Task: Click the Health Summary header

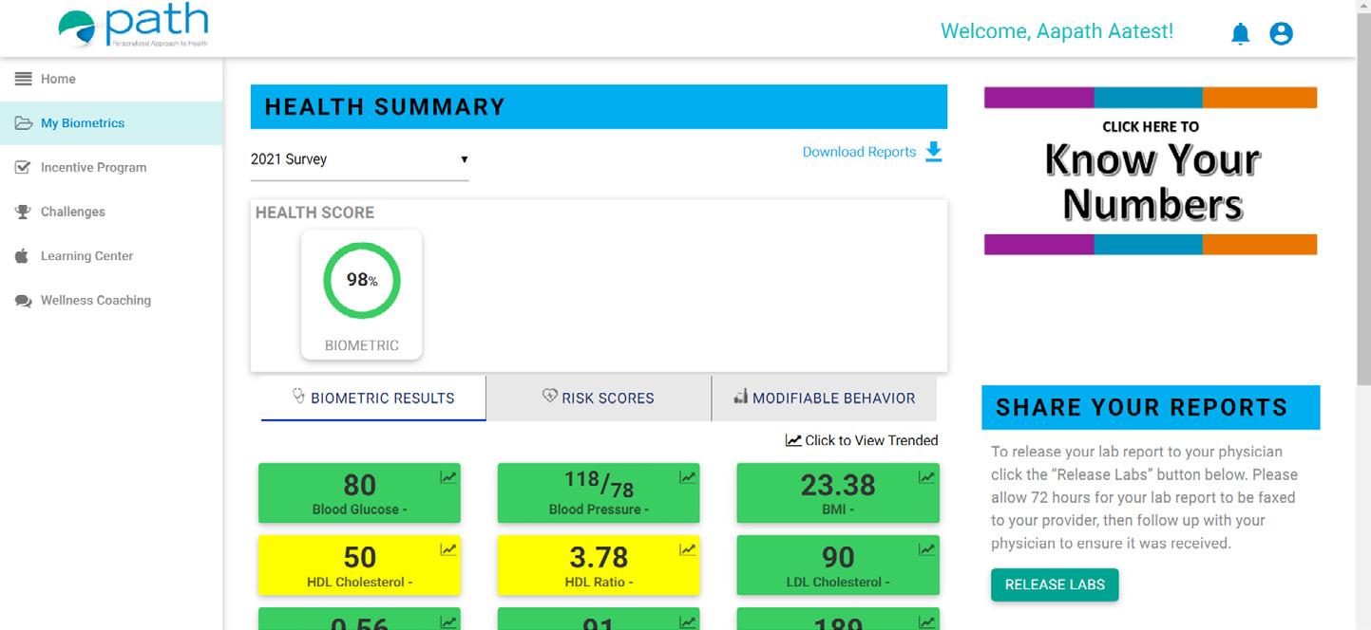Action: click(x=599, y=106)
